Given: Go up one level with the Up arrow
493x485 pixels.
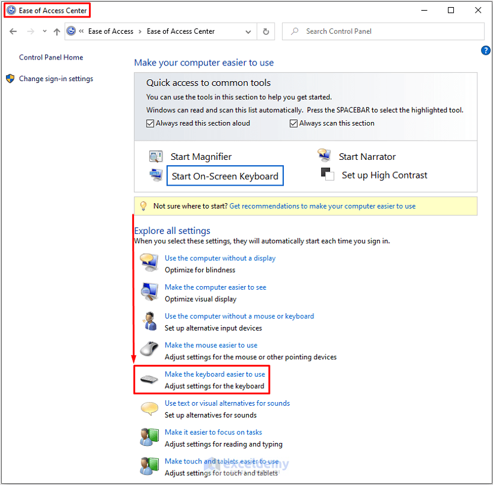Looking at the screenshot, I should (57, 31).
